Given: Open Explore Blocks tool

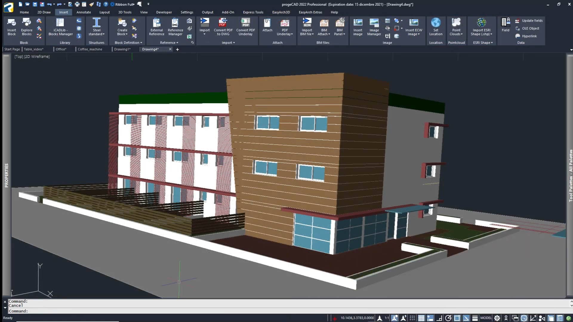Looking at the screenshot, I should 27,27.
